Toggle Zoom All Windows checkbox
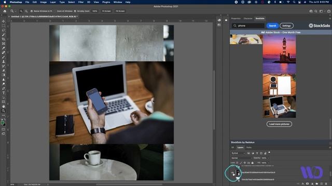 click(56, 11)
